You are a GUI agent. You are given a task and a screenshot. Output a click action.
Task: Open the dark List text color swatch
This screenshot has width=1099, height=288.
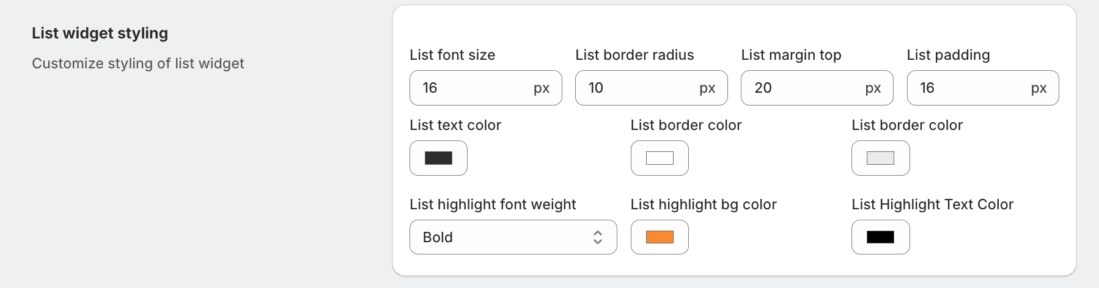click(x=438, y=158)
